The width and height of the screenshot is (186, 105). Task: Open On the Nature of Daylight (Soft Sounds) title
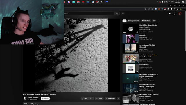point(149,76)
